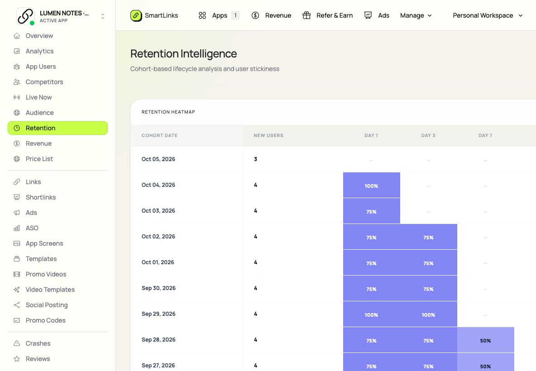Image resolution: width=536 pixels, height=371 pixels.
Task: Click new users count 3 for Oct 05
Action: (x=255, y=159)
